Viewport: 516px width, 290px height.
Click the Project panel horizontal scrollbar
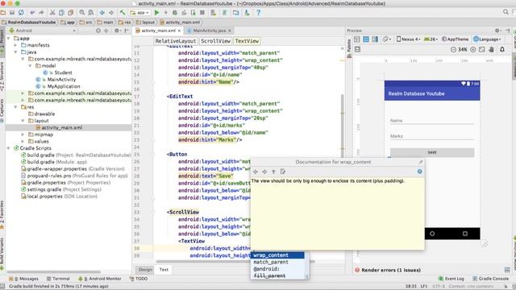53,272
